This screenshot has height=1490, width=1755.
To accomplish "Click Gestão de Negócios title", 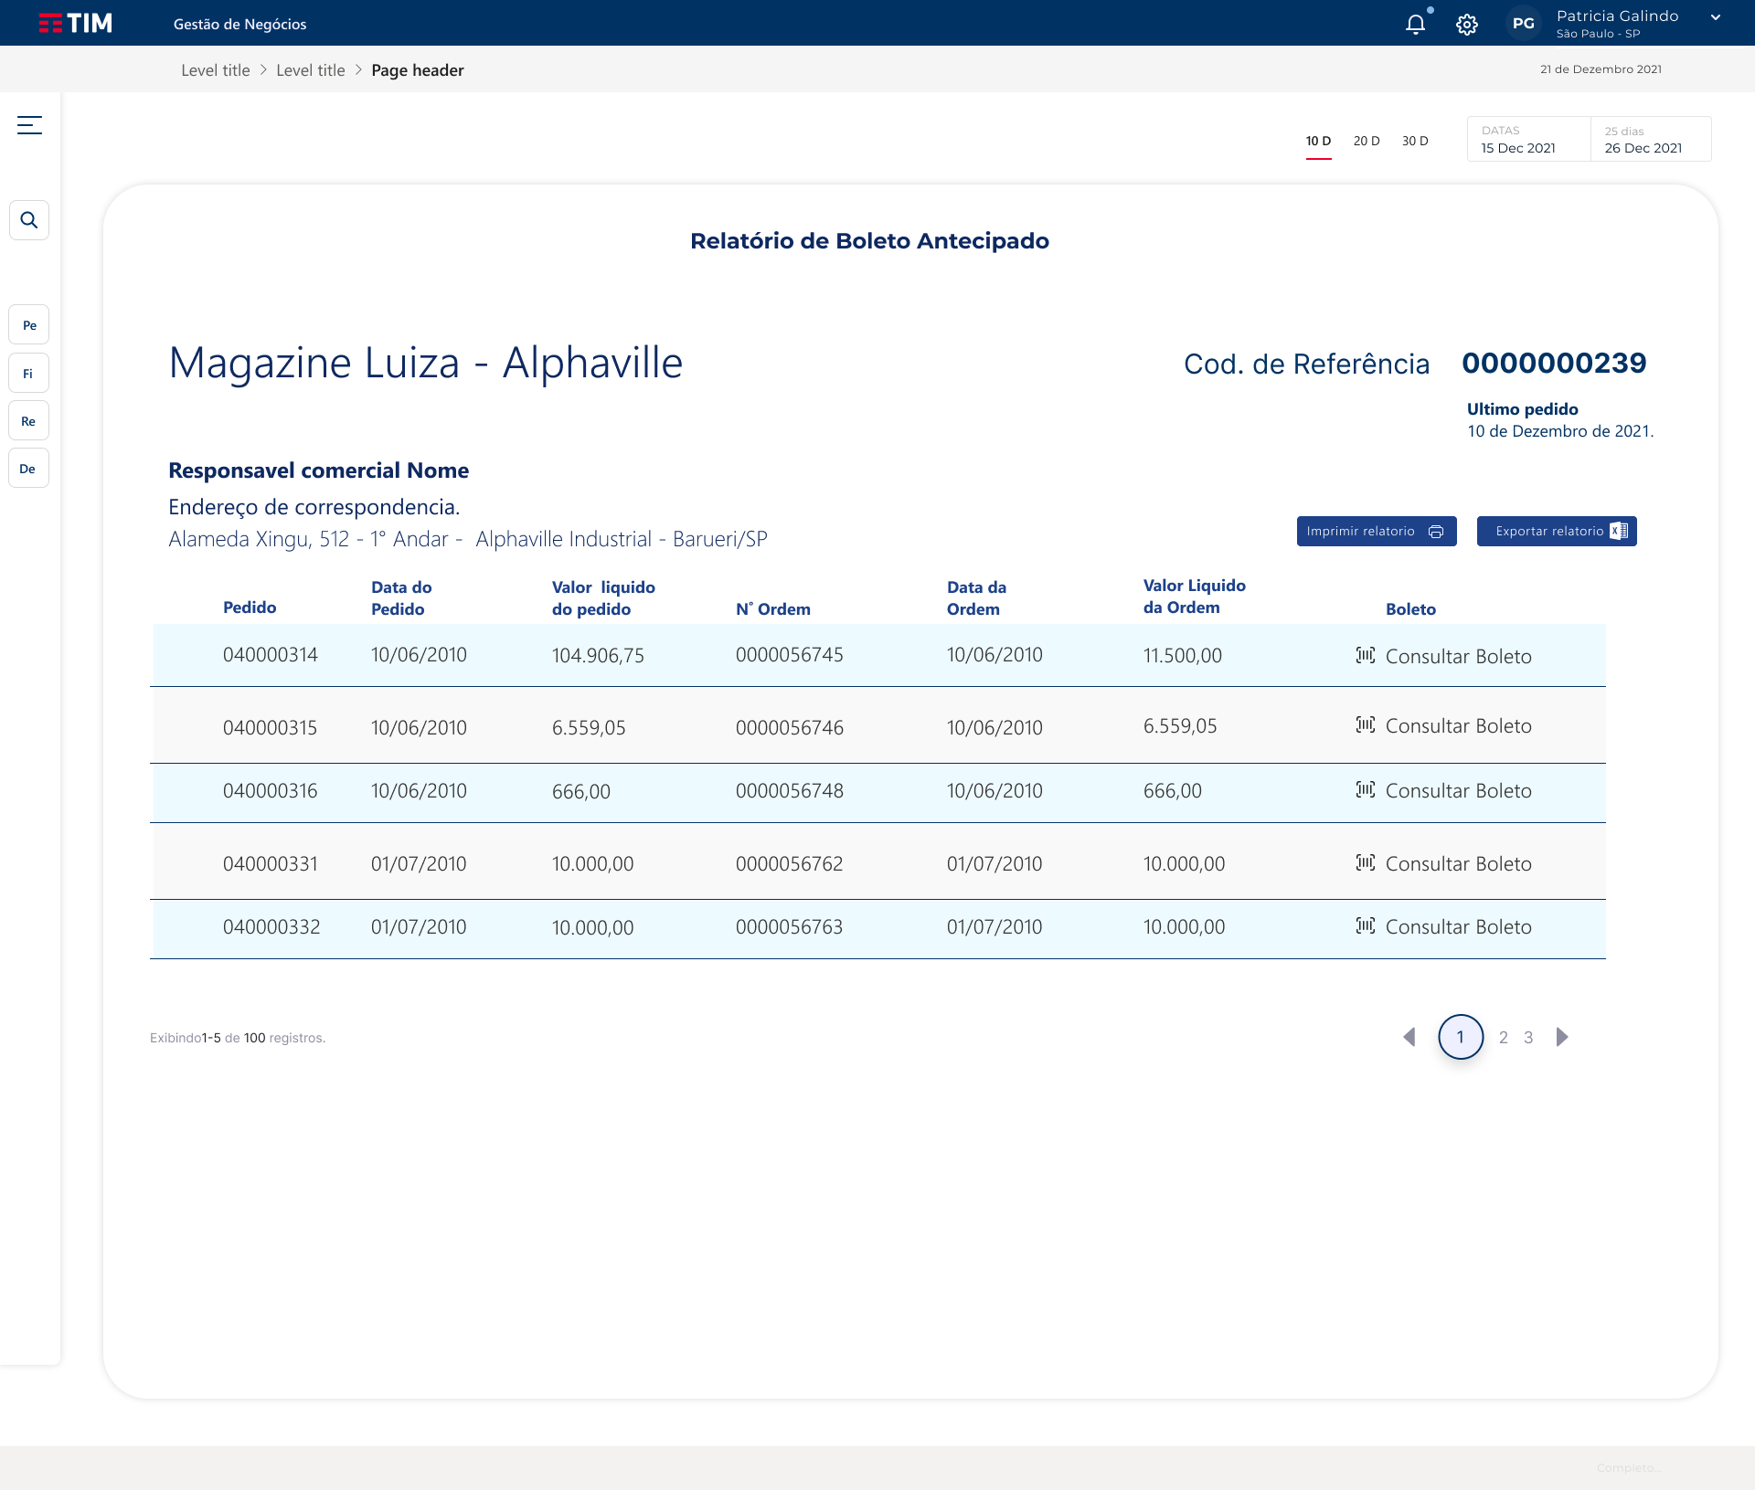I will [x=240, y=25].
